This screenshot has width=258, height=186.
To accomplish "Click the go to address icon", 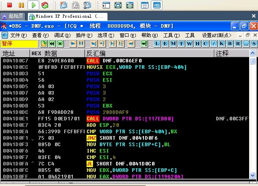I will pos(144,43).
